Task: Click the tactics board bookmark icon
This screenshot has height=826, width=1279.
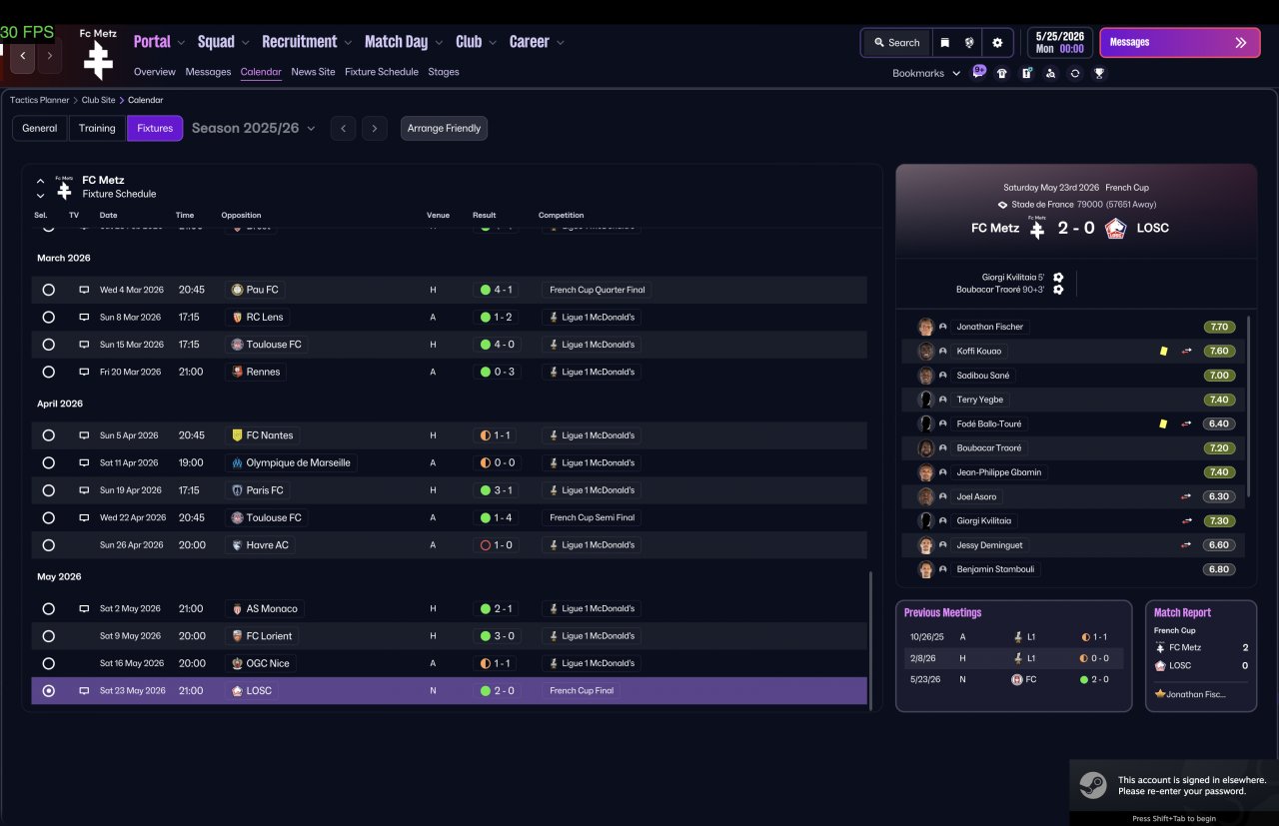Action: pyautogui.click(x=1026, y=73)
